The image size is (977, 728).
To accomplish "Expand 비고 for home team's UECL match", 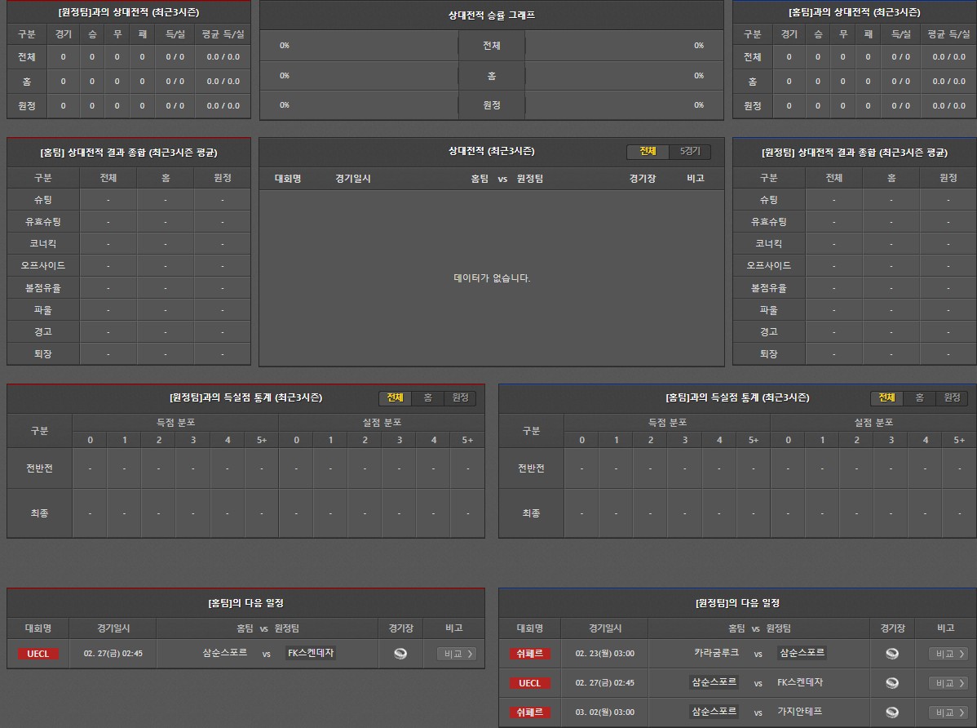I will point(457,654).
